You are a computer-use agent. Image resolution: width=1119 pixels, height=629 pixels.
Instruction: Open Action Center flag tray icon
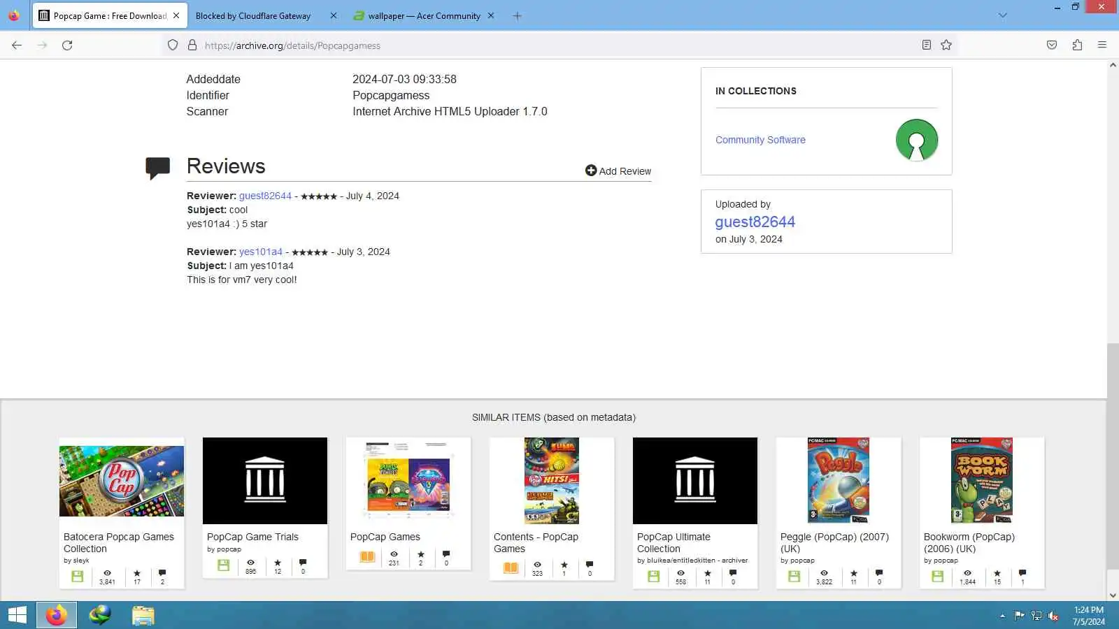[x=1019, y=616]
